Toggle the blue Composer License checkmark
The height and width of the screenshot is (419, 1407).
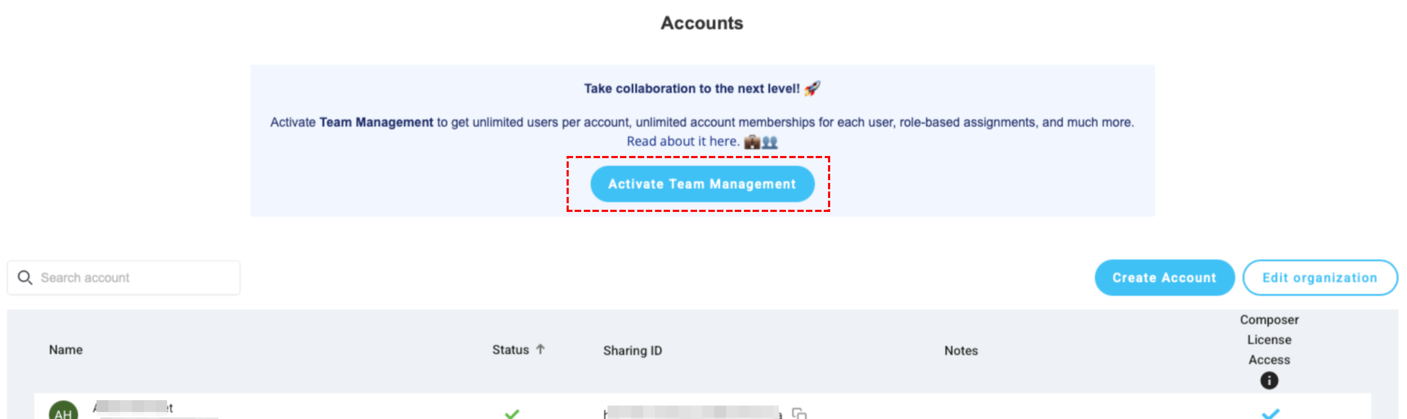1271,414
